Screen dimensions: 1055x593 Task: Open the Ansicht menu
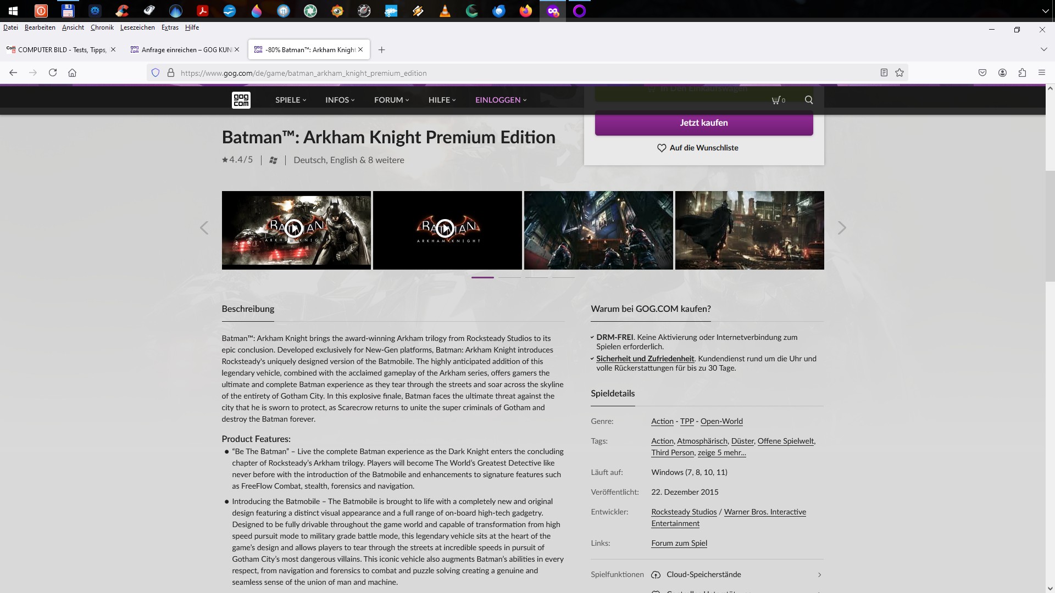point(73,27)
